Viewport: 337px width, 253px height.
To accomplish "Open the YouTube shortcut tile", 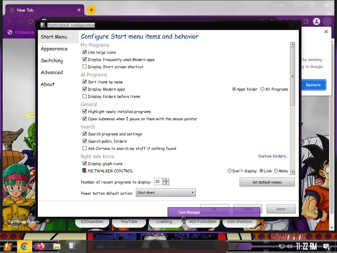I will click(x=129, y=222).
